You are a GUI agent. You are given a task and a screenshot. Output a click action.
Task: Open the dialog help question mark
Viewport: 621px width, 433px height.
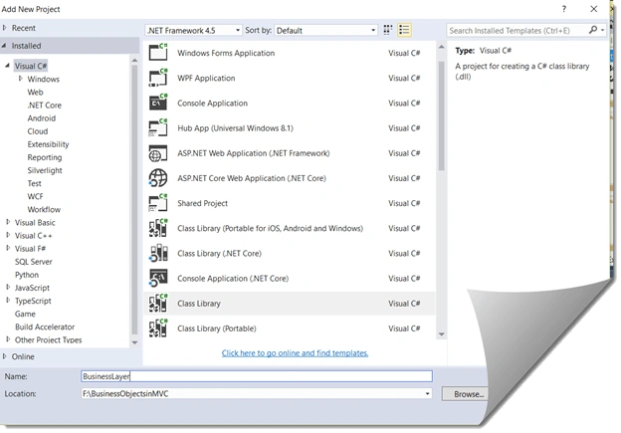point(564,9)
